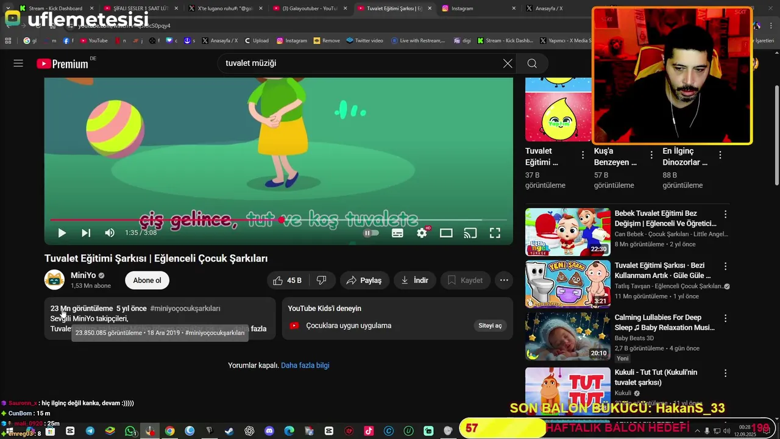Click page vertical scrollbar

(776, 135)
